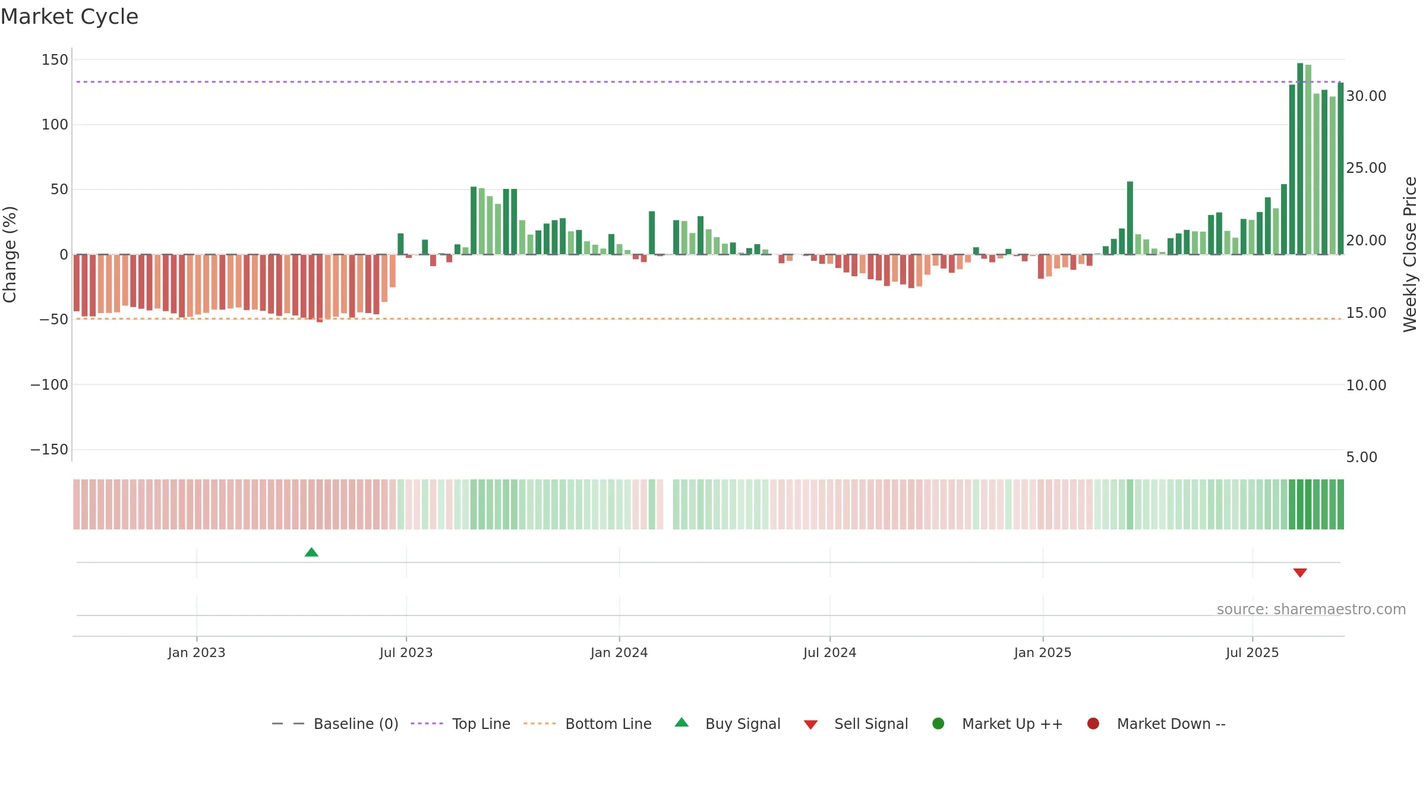
Task: Click the gray dashed Baseline legend swatch
Action: click(x=288, y=724)
